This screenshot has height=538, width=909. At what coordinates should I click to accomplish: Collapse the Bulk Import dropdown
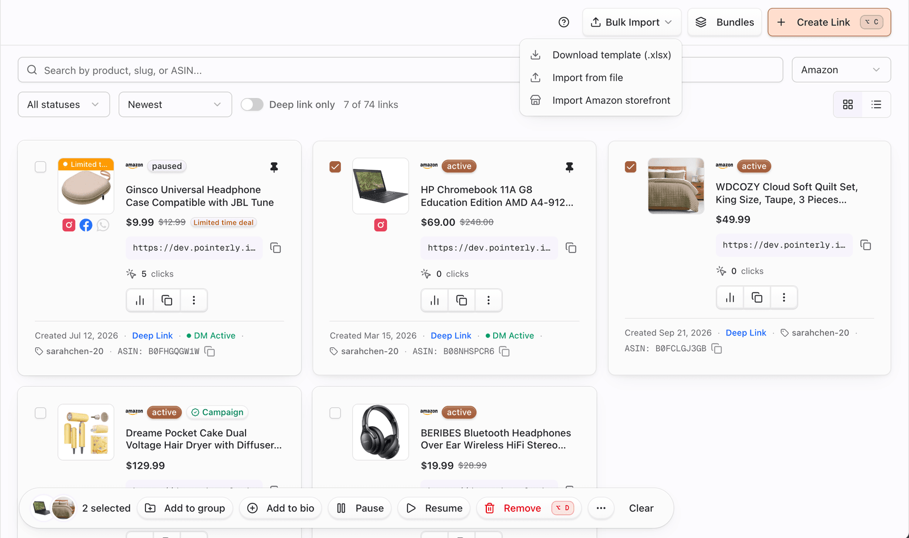coord(632,22)
